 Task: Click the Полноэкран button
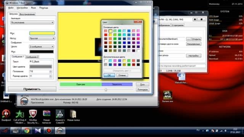[x=142, y=89]
